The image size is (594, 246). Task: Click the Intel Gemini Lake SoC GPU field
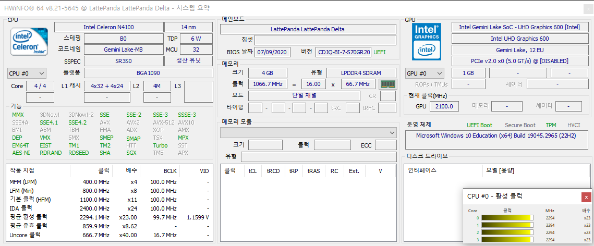pos(519,27)
